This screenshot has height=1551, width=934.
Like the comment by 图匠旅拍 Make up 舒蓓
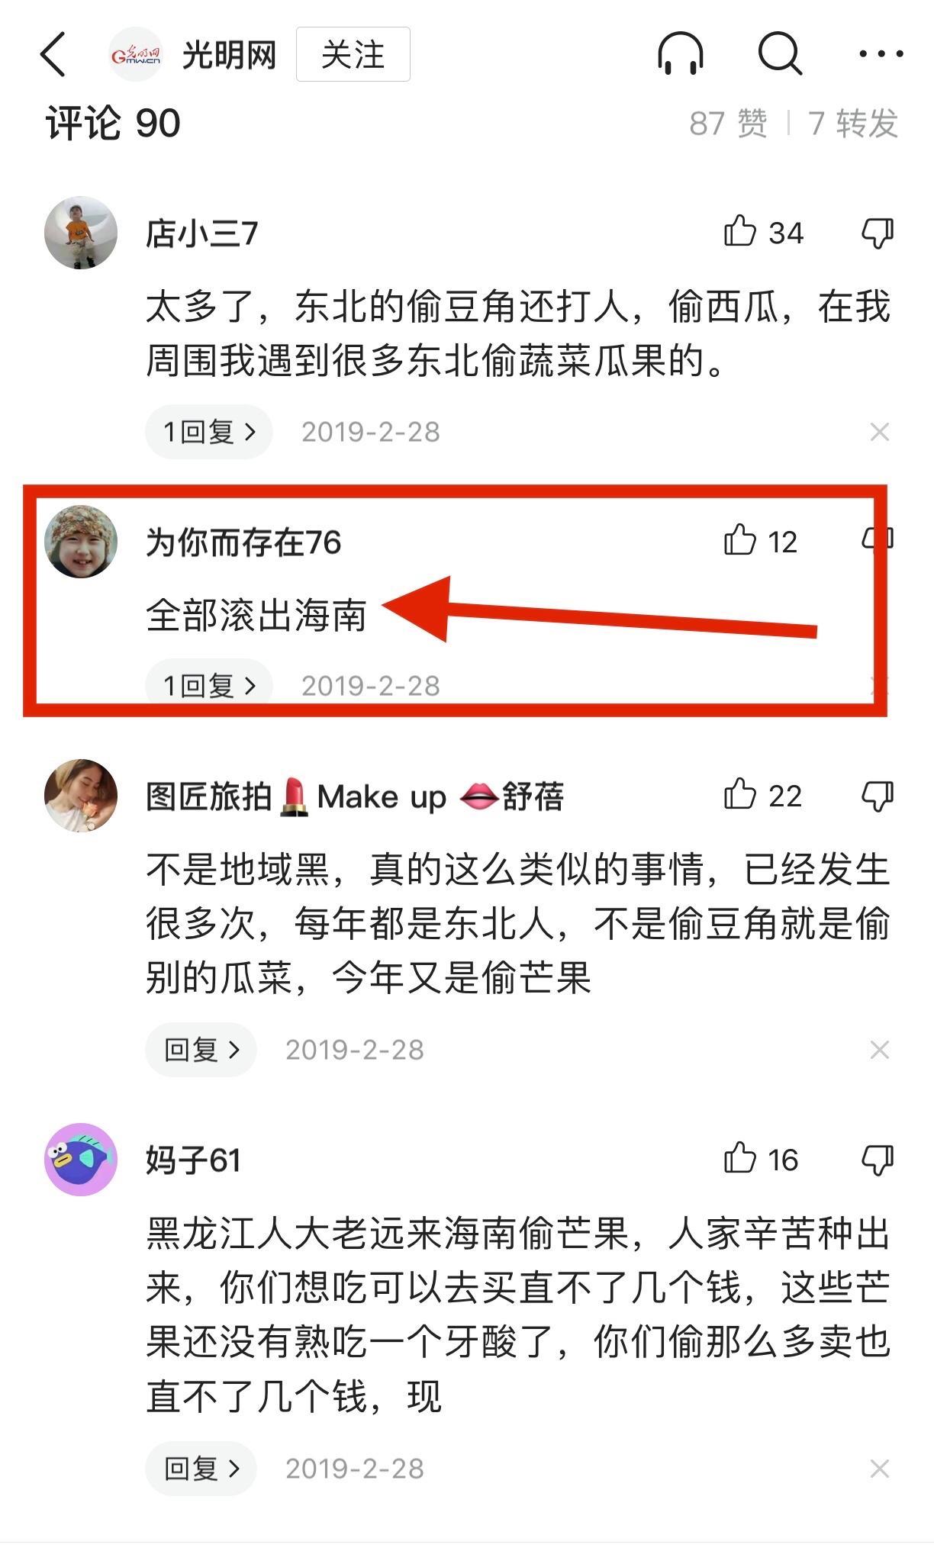[739, 795]
